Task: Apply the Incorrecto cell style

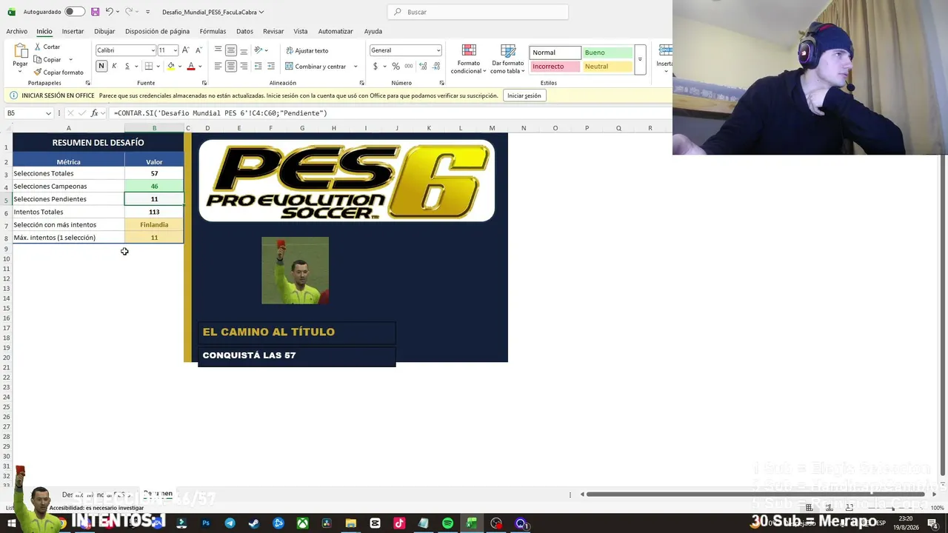Action: [x=555, y=67]
